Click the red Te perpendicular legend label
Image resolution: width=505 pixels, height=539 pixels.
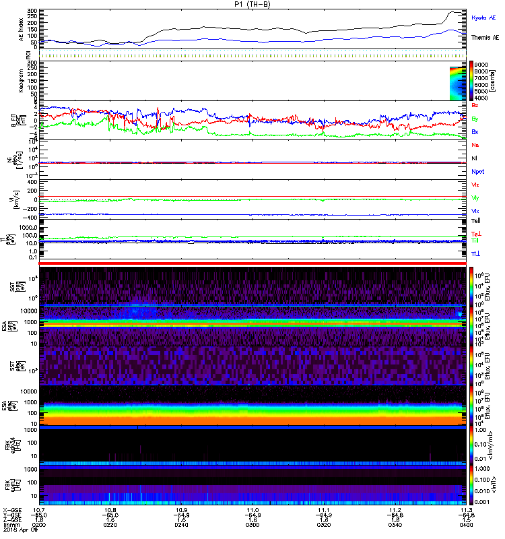476,234
